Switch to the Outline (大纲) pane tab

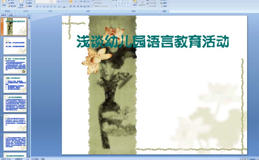click(x=10, y=15)
